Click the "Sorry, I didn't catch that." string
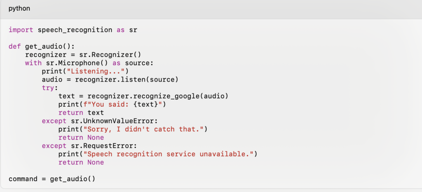The image size is (422, 192). [143, 129]
